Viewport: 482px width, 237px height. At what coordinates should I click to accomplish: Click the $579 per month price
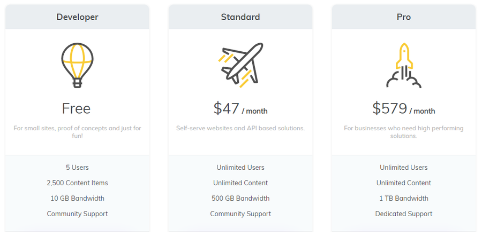(x=404, y=109)
